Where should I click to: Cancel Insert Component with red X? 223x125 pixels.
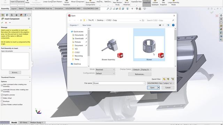6,23
